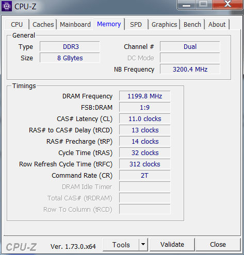Switch to the CPU tab
Viewport: 244px width, 255px height.
(17, 25)
